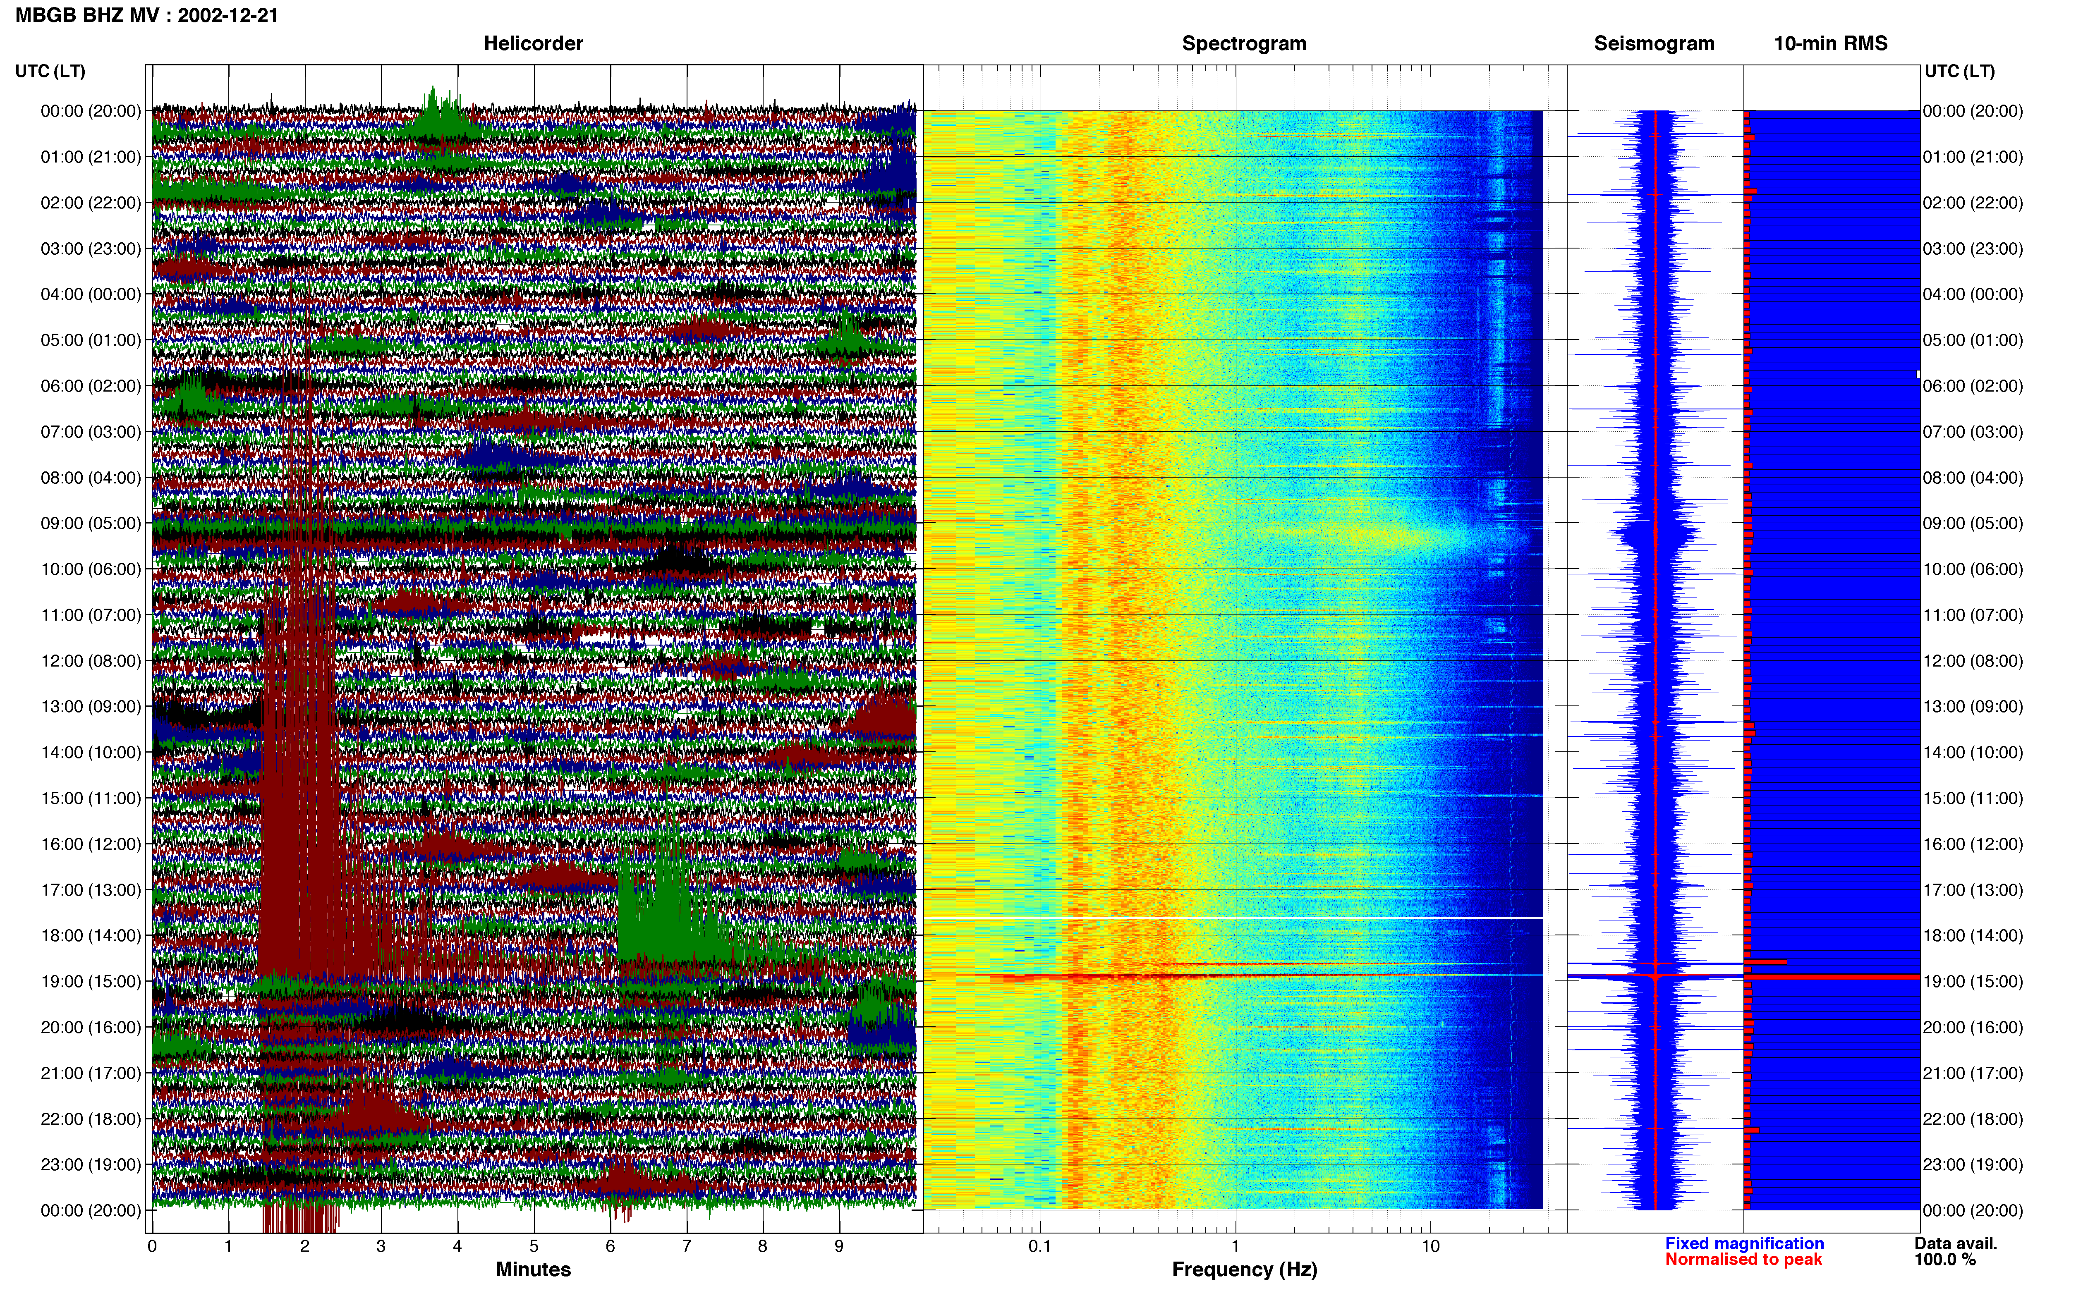Click right-side time label '19:00 (15:00)'
This screenshot has width=2076, height=1298.
(x=1973, y=981)
